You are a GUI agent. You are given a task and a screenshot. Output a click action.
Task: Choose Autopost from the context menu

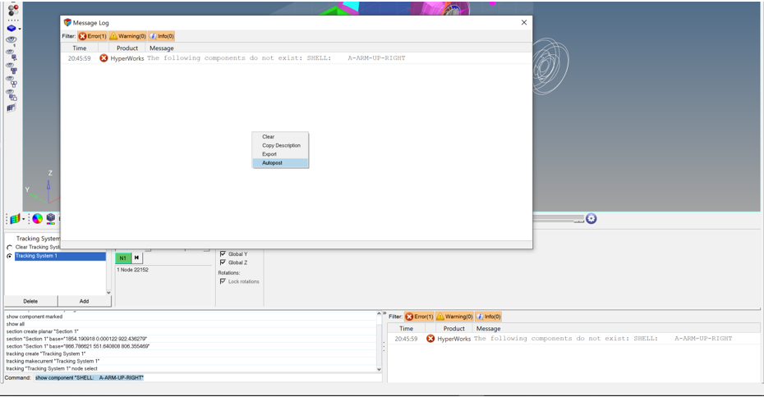pyautogui.click(x=280, y=163)
